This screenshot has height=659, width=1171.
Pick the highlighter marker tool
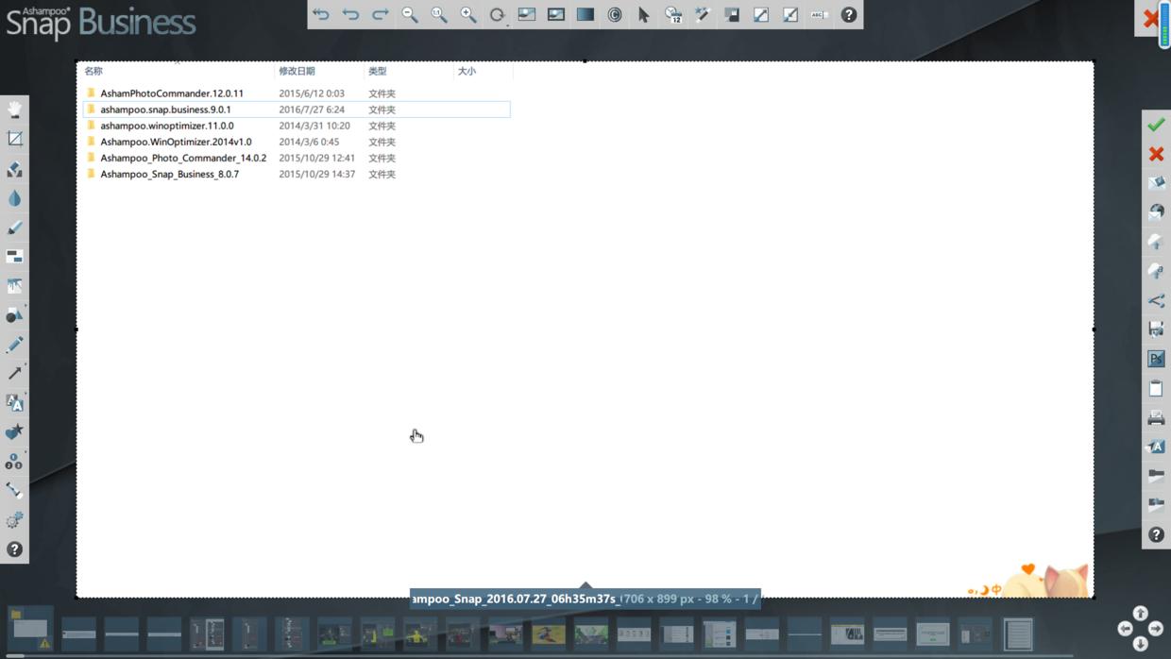[x=14, y=228]
